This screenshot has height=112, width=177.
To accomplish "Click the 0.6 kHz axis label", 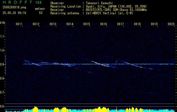I will tap(2, 106).
